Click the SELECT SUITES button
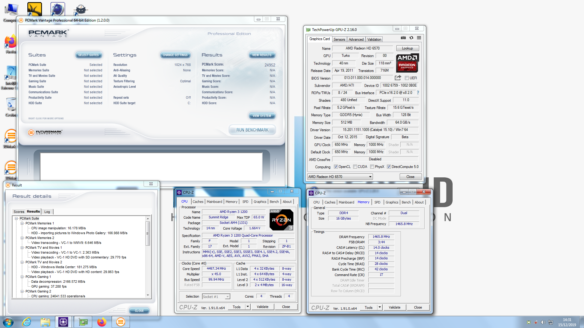The width and height of the screenshot is (584, 328). coord(89,55)
